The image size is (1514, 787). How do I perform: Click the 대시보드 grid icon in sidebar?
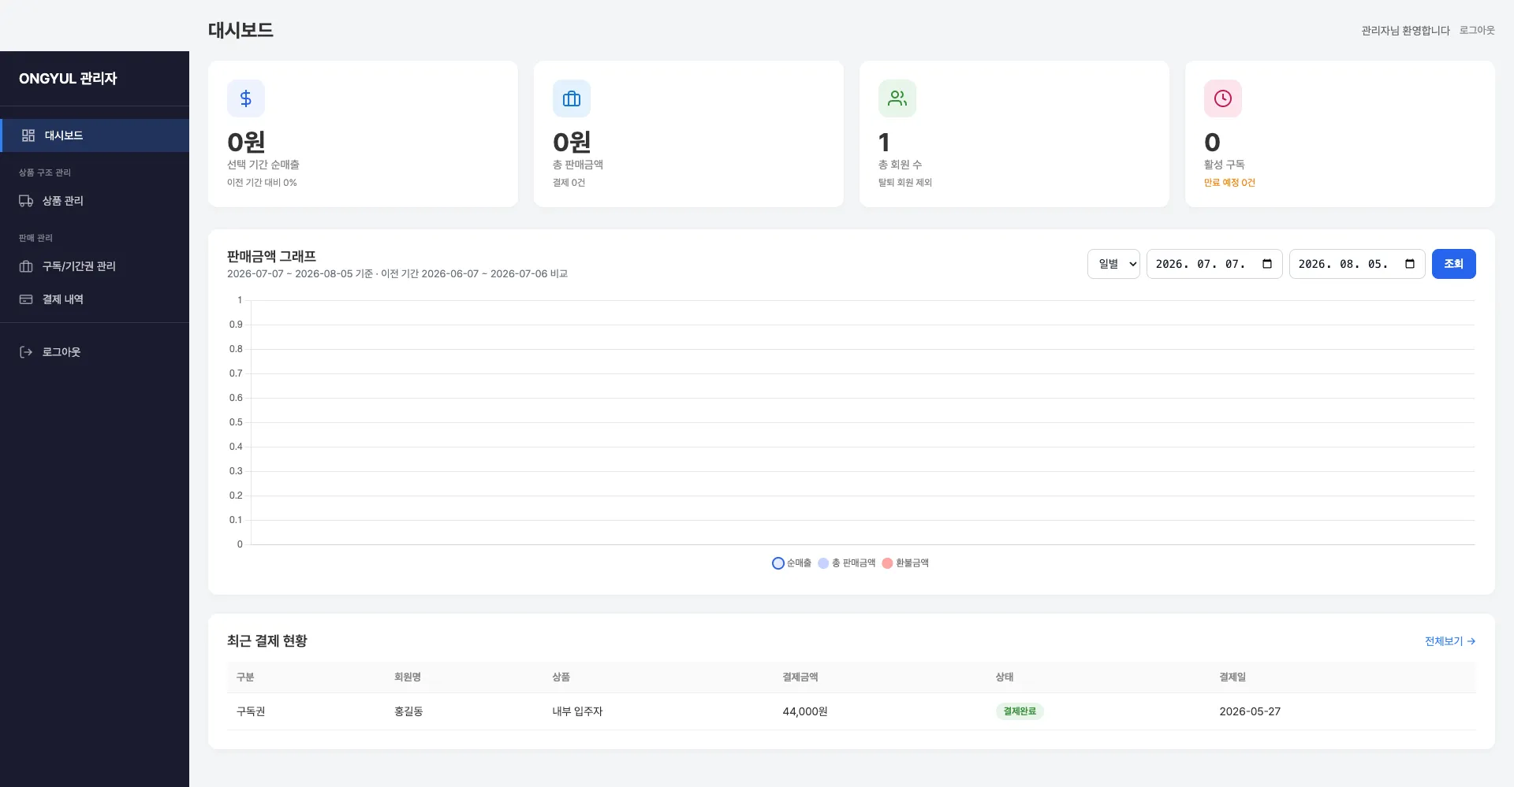tap(28, 135)
